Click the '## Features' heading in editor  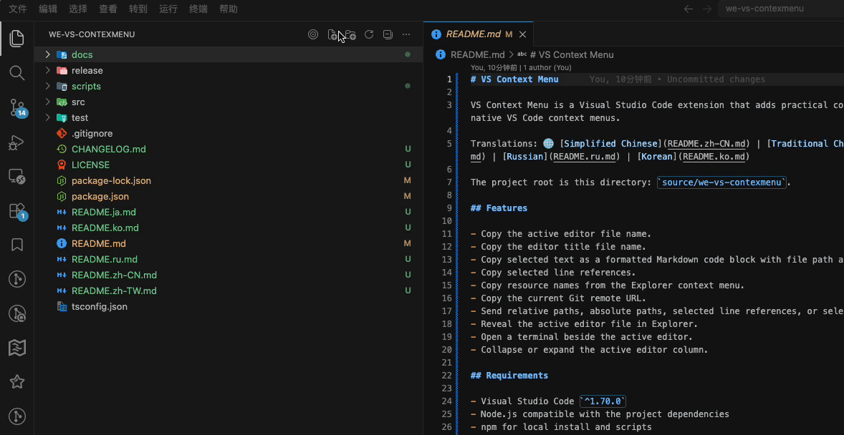pos(499,208)
